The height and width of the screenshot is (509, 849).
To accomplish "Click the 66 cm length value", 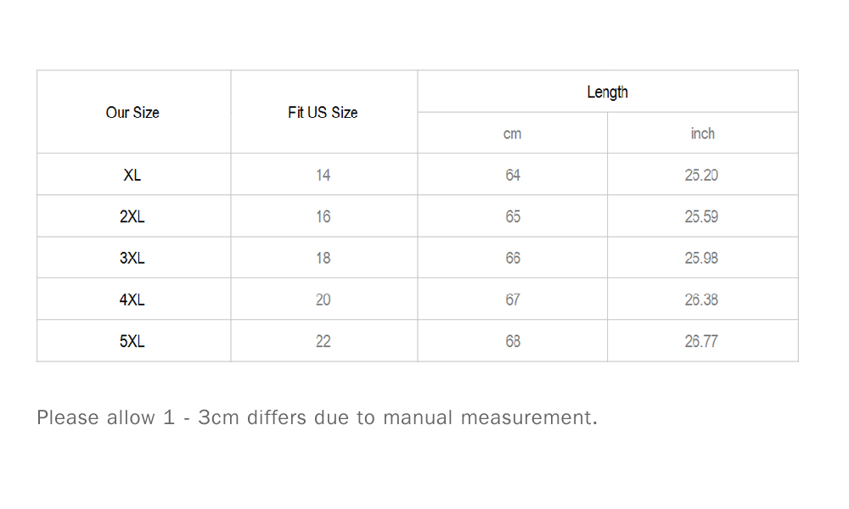I will tap(513, 258).
